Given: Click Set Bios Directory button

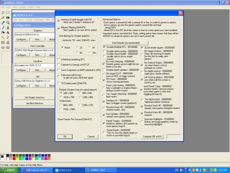Looking at the screenshot, I should 34,103.
